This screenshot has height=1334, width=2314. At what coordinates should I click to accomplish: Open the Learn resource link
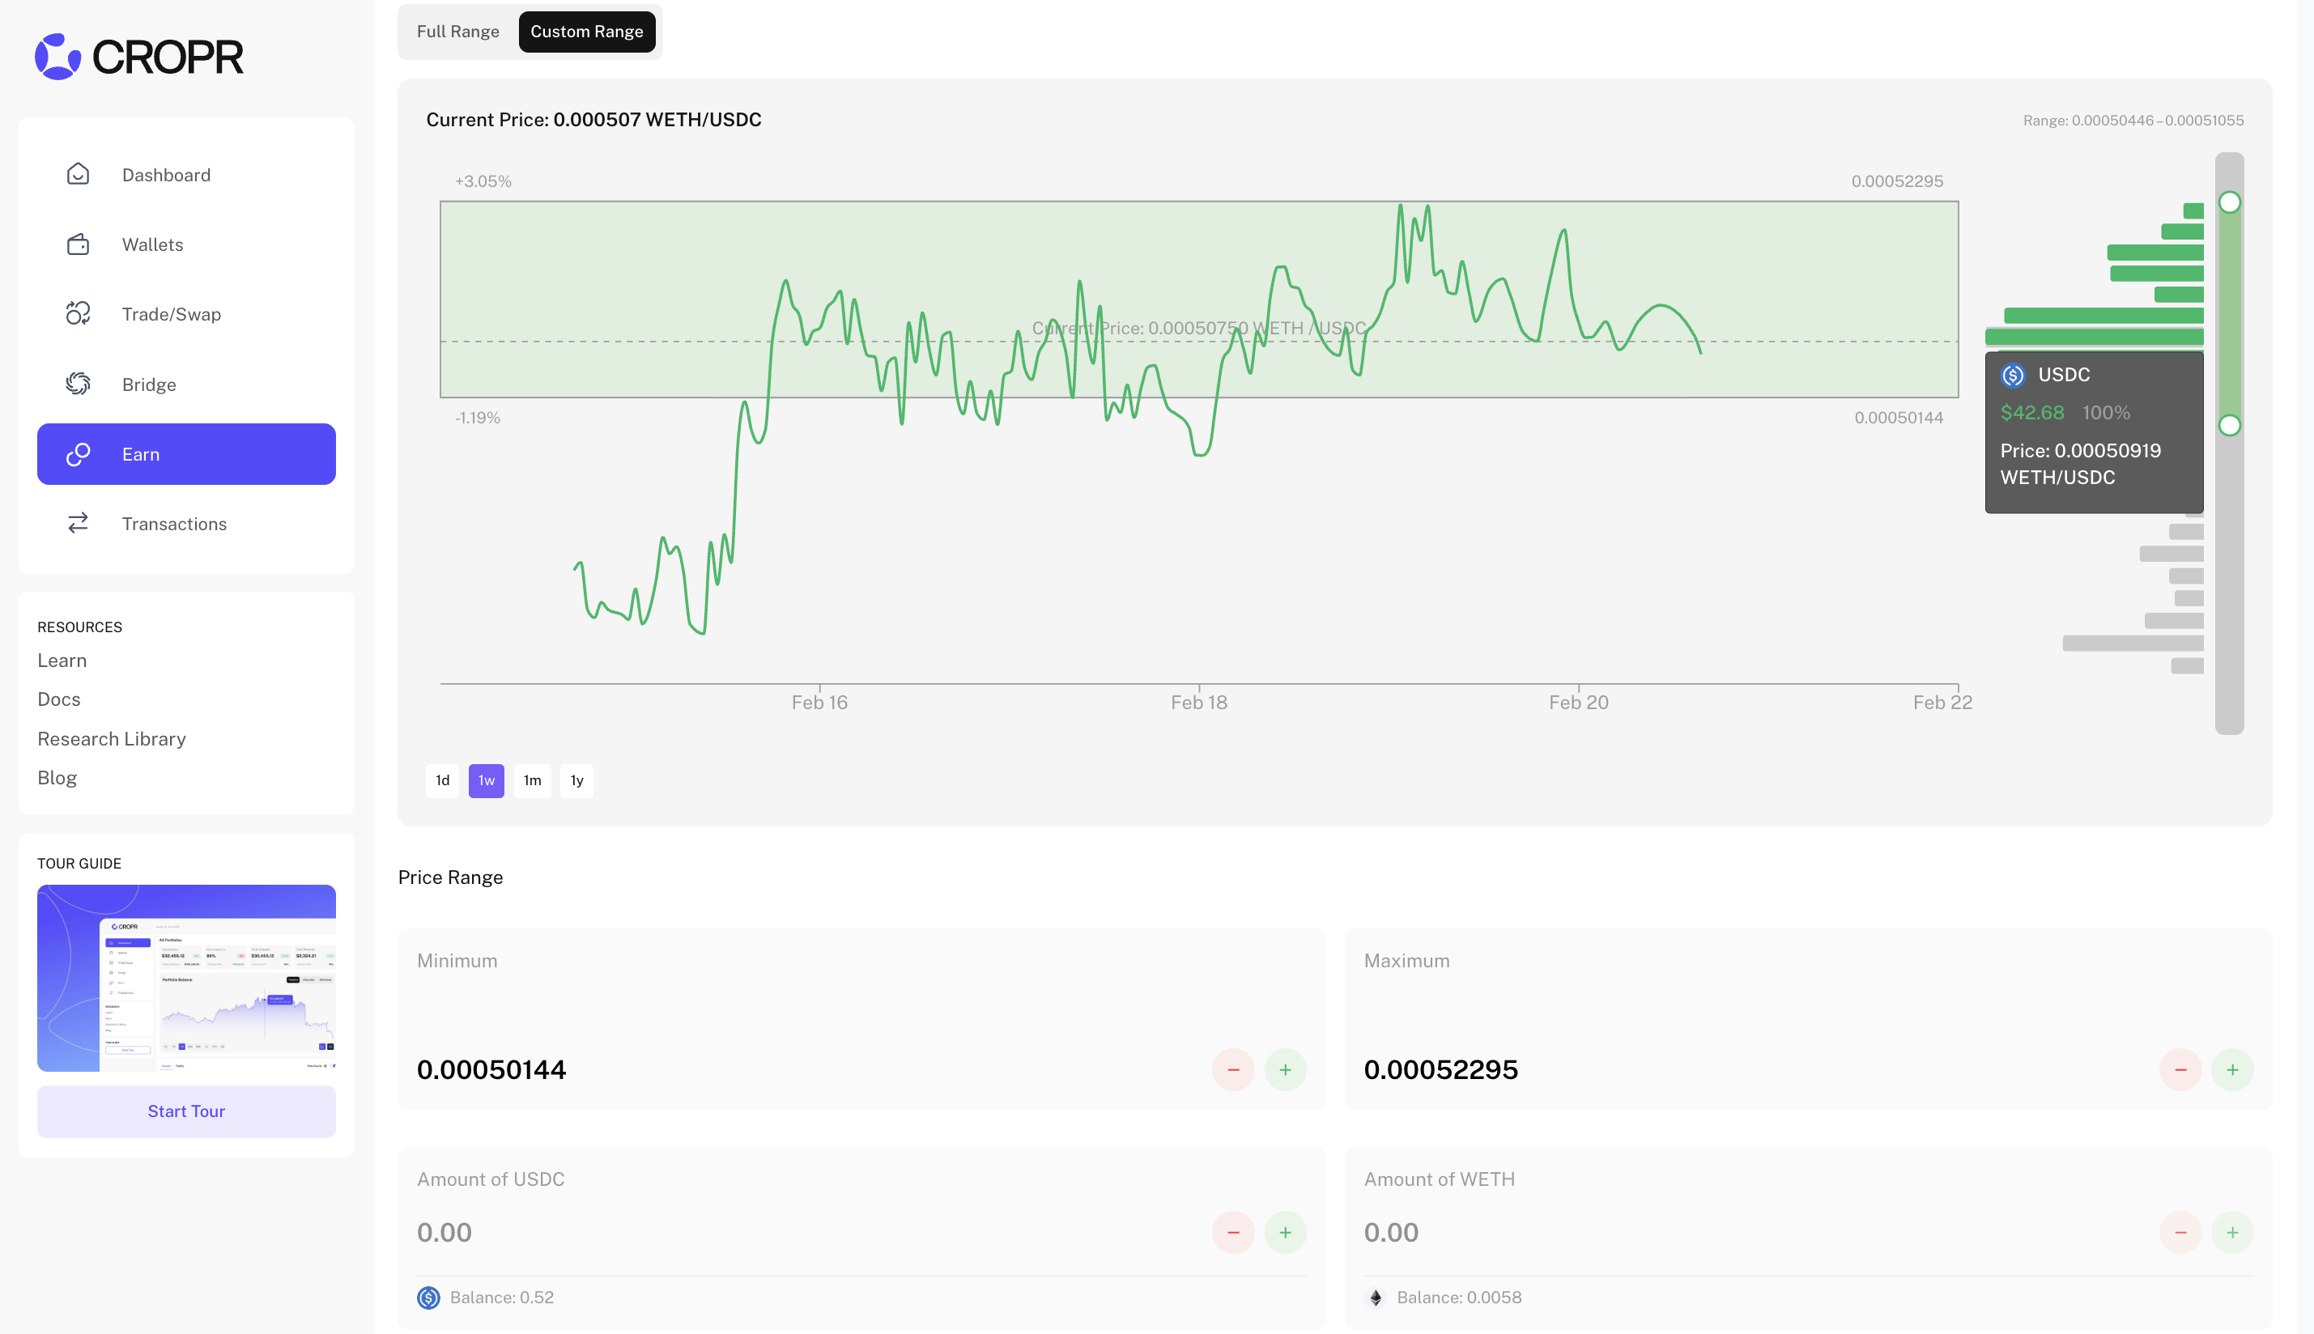(x=62, y=661)
